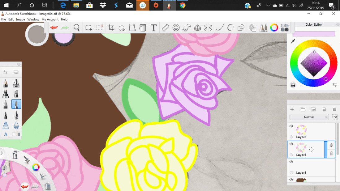
Task: Open the layer panel hamburger menu
Action: 334,109
